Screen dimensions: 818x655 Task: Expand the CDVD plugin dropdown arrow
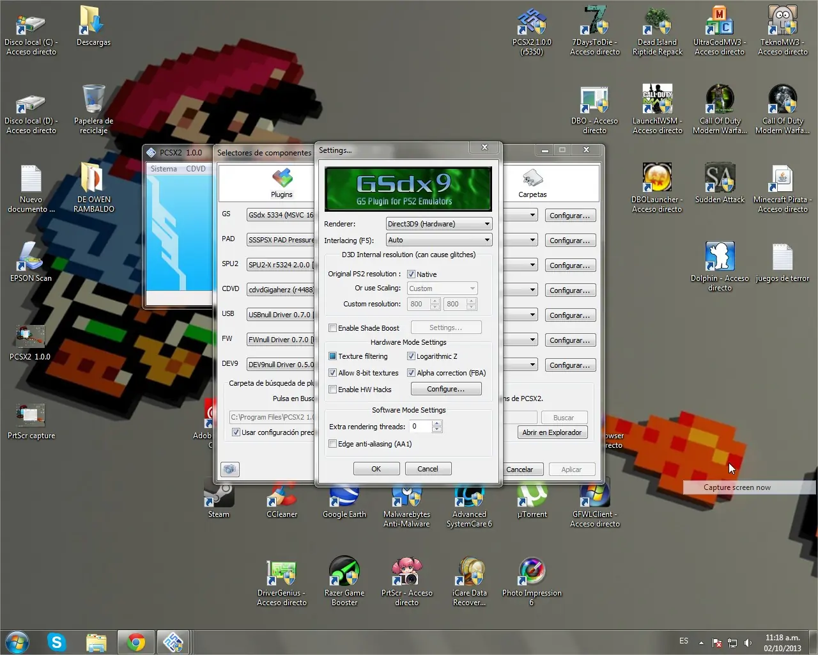(532, 290)
